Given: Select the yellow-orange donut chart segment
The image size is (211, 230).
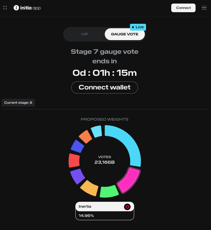Looking at the screenshot, I should (90, 188).
